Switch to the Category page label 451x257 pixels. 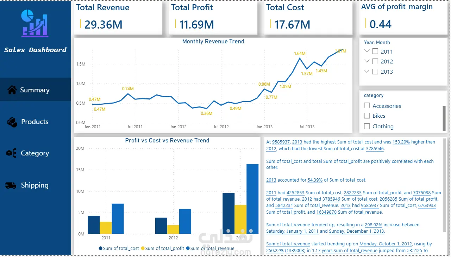(x=35, y=153)
